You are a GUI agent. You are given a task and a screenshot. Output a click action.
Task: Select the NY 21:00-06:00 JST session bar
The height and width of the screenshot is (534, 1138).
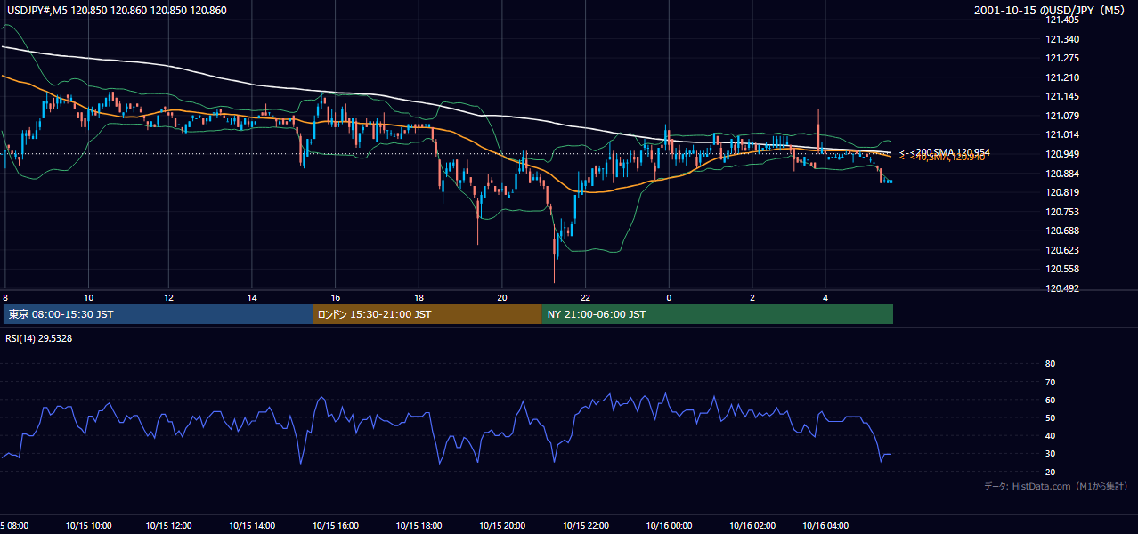[717, 314]
